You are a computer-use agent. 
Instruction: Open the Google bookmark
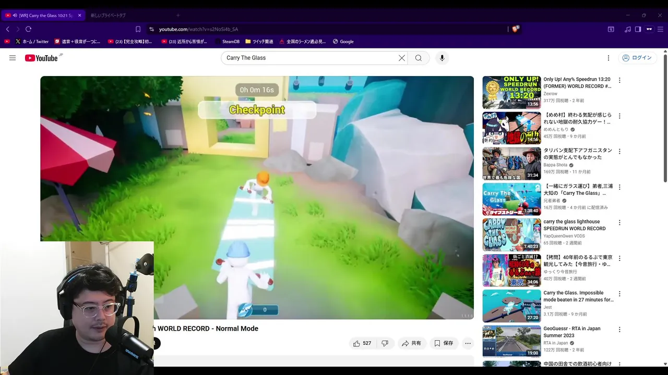tap(343, 42)
